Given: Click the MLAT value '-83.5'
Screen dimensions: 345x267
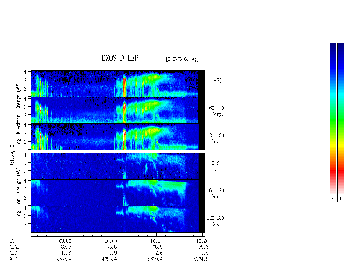Looking at the screenshot, I should (x=65, y=247).
